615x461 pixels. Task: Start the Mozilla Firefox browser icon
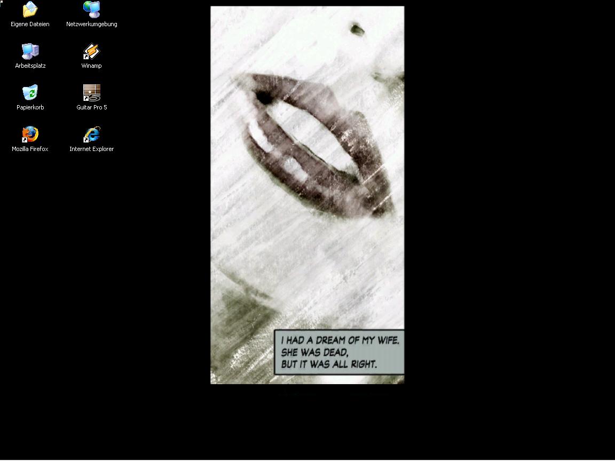[30, 134]
